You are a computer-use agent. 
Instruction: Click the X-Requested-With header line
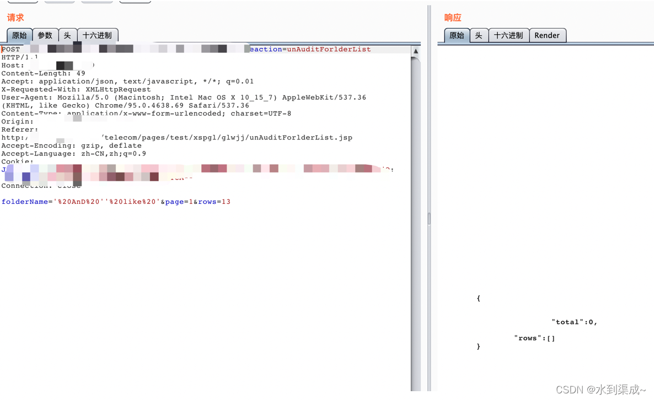(76, 89)
